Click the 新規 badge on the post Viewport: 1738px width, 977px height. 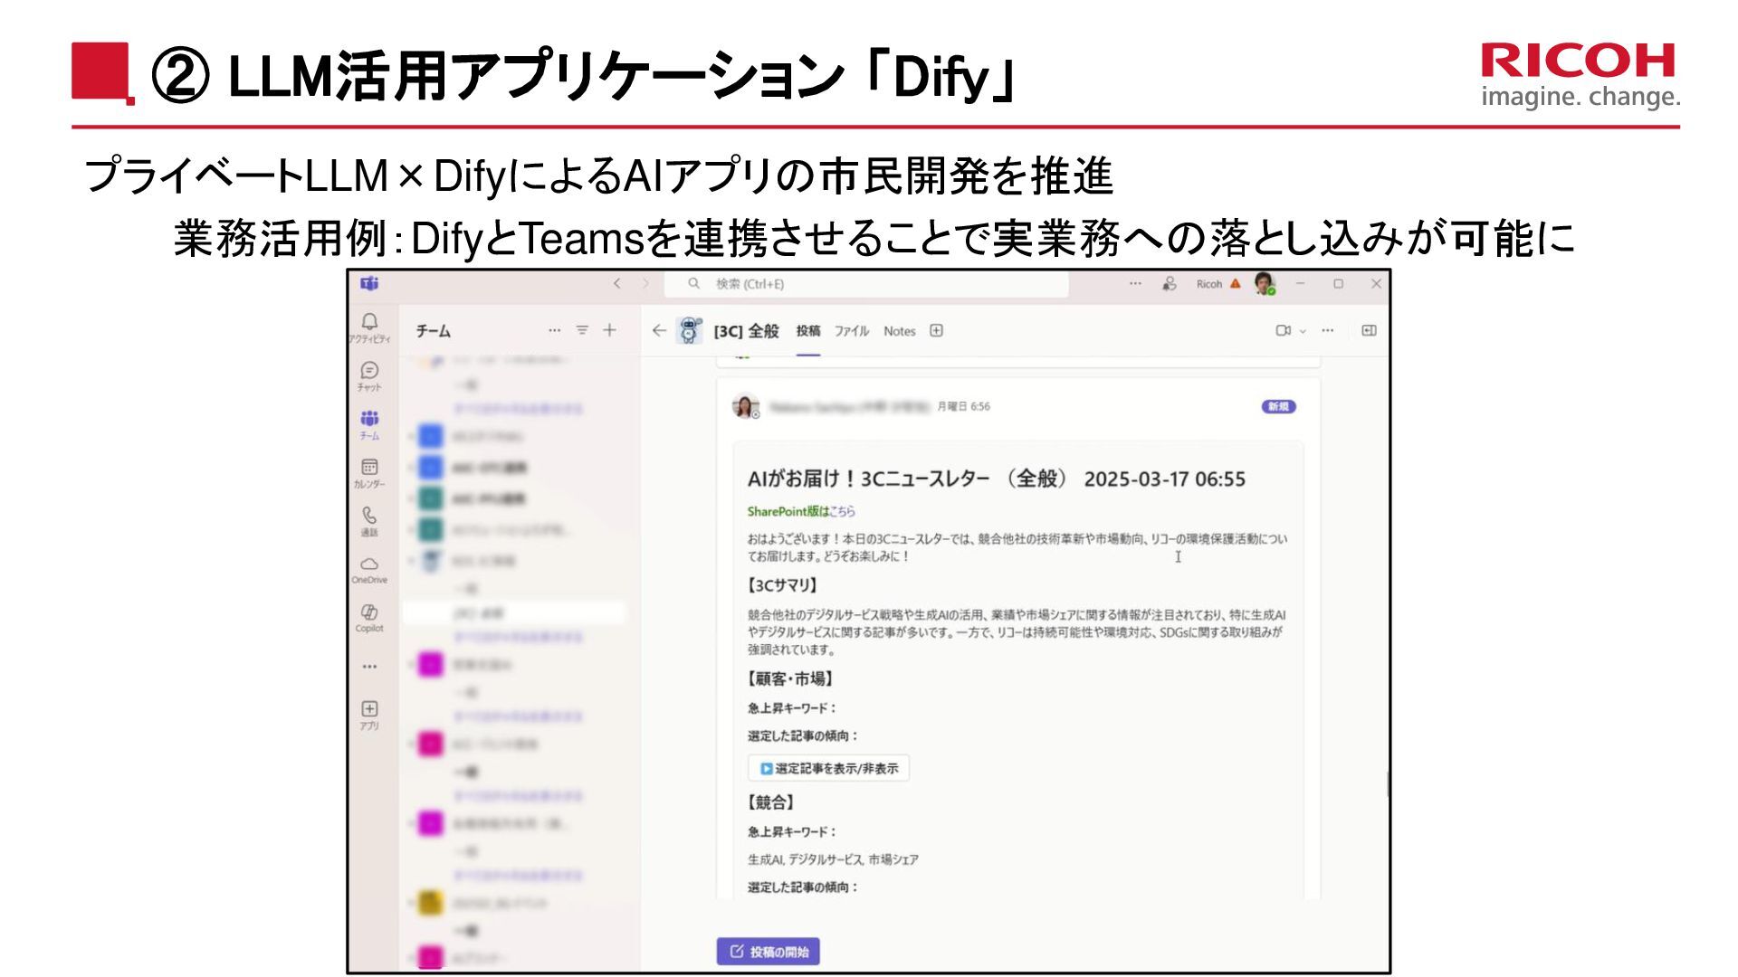1278,407
